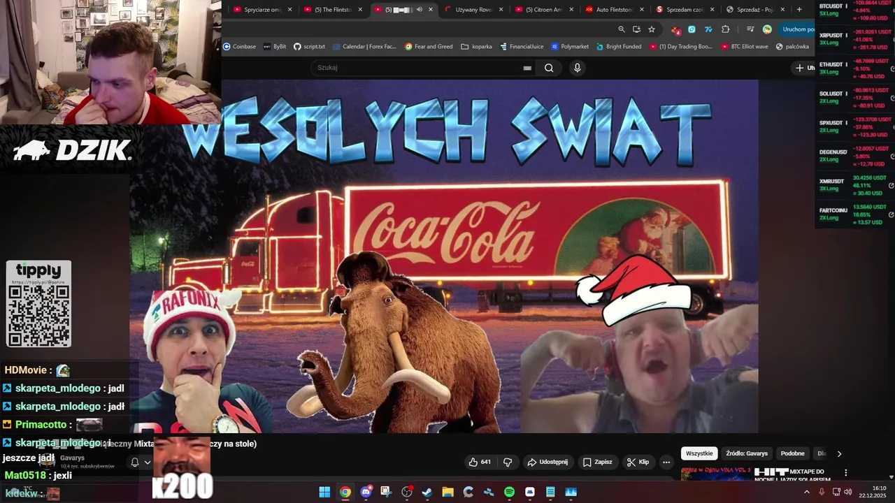Open Windows Start menu
The height and width of the screenshot is (503, 895).
pyautogui.click(x=324, y=492)
